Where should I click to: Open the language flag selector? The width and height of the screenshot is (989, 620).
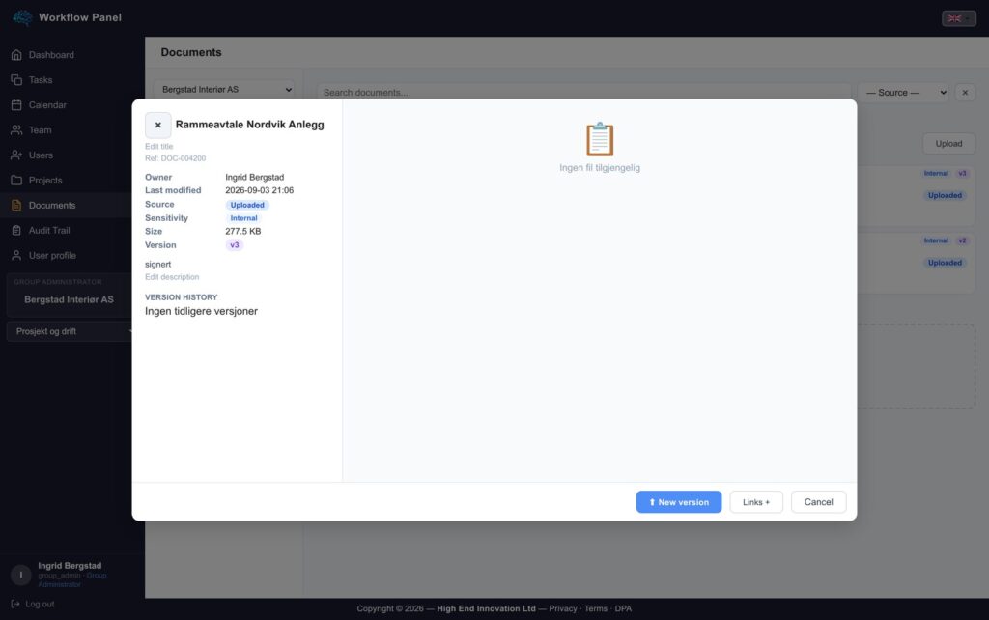(x=959, y=18)
